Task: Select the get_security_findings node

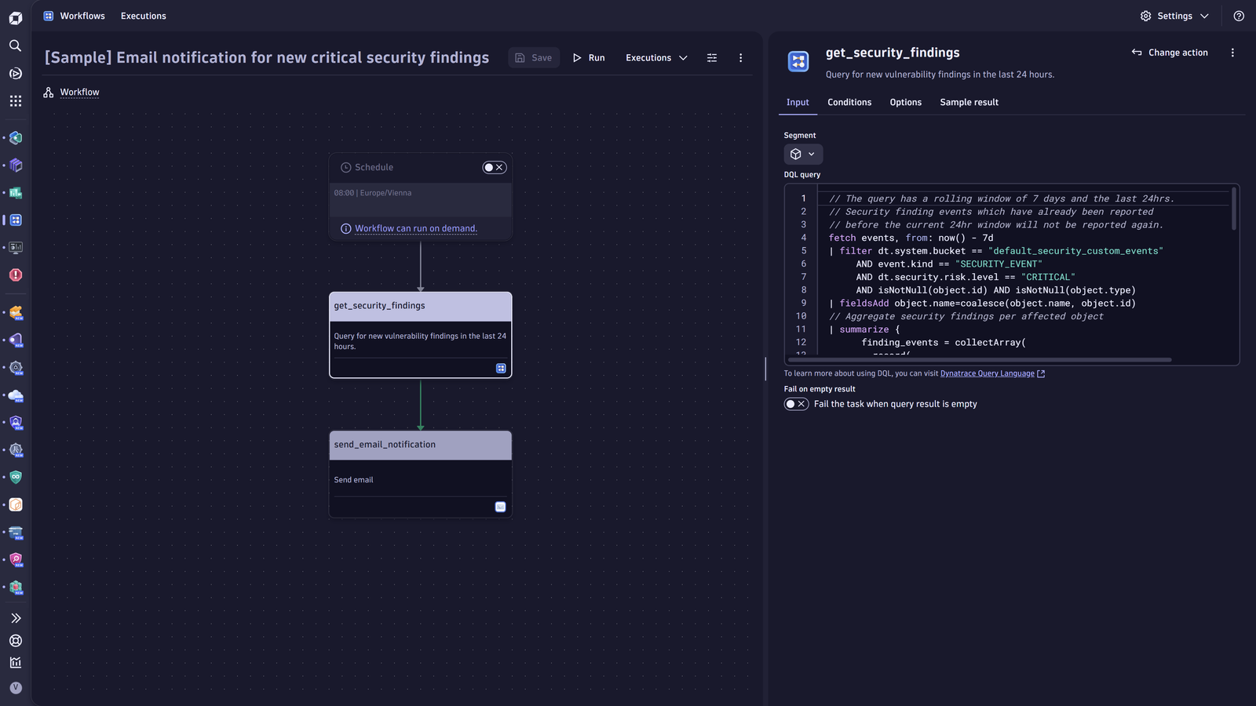Action: tap(421, 335)
